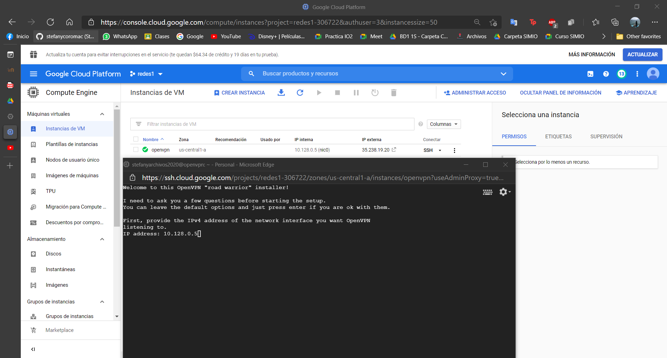667x358 pixels.
Task: Click MÁS INFORMACIÓN link
Action: (x=592, y=55)
